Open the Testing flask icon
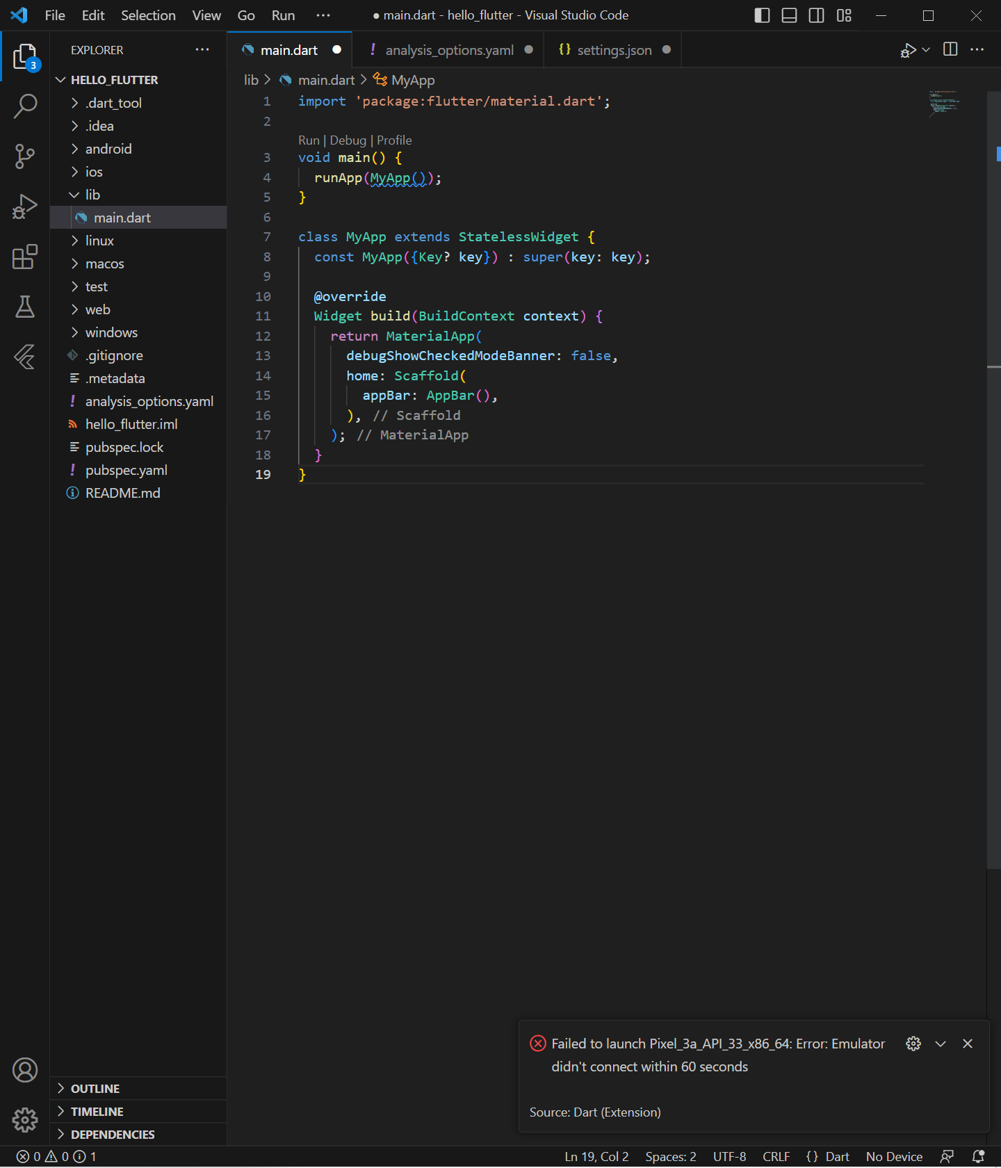Screen dimensions: 1001x1168 [x=25, y=307]
